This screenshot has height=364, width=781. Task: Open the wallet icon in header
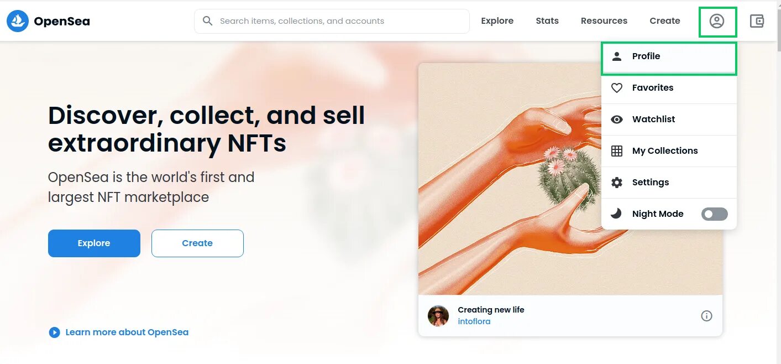pyautogui.click(x=757, y=21)
